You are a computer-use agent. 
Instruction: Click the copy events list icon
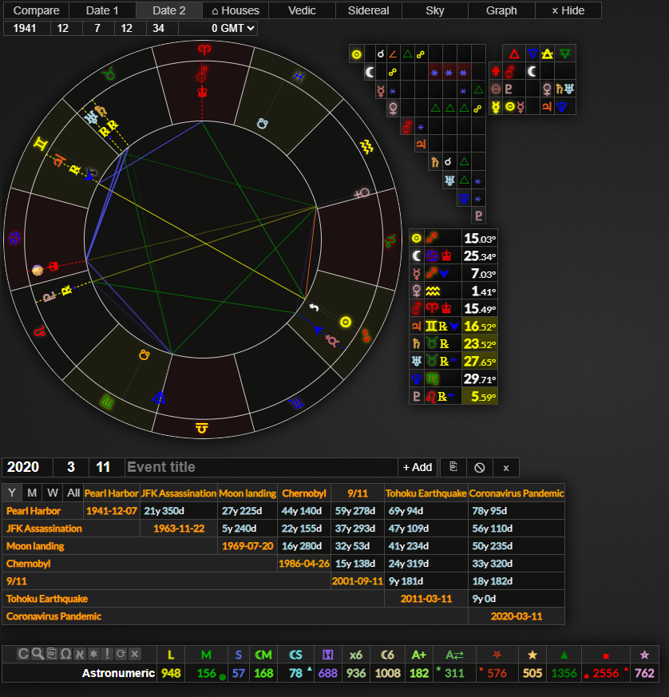453,467
